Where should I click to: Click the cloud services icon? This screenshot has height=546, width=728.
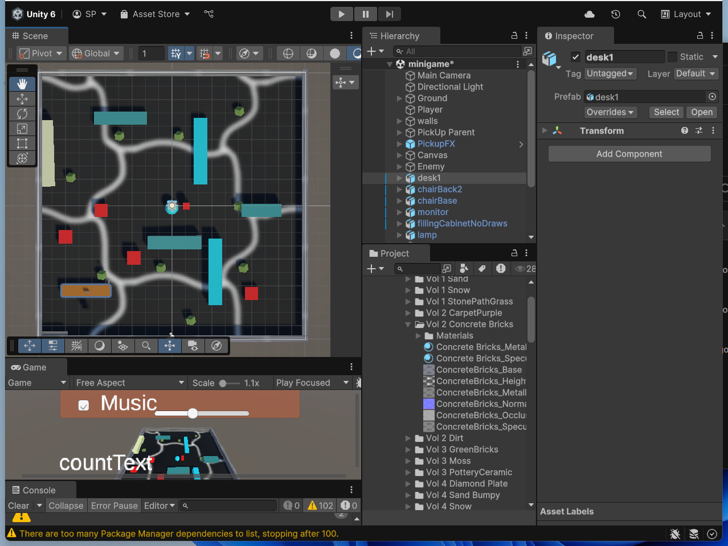click(x=590, y=14)
